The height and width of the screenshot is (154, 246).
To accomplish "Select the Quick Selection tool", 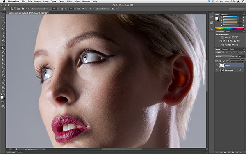I will pyautogui.click(x=3, y=29).
